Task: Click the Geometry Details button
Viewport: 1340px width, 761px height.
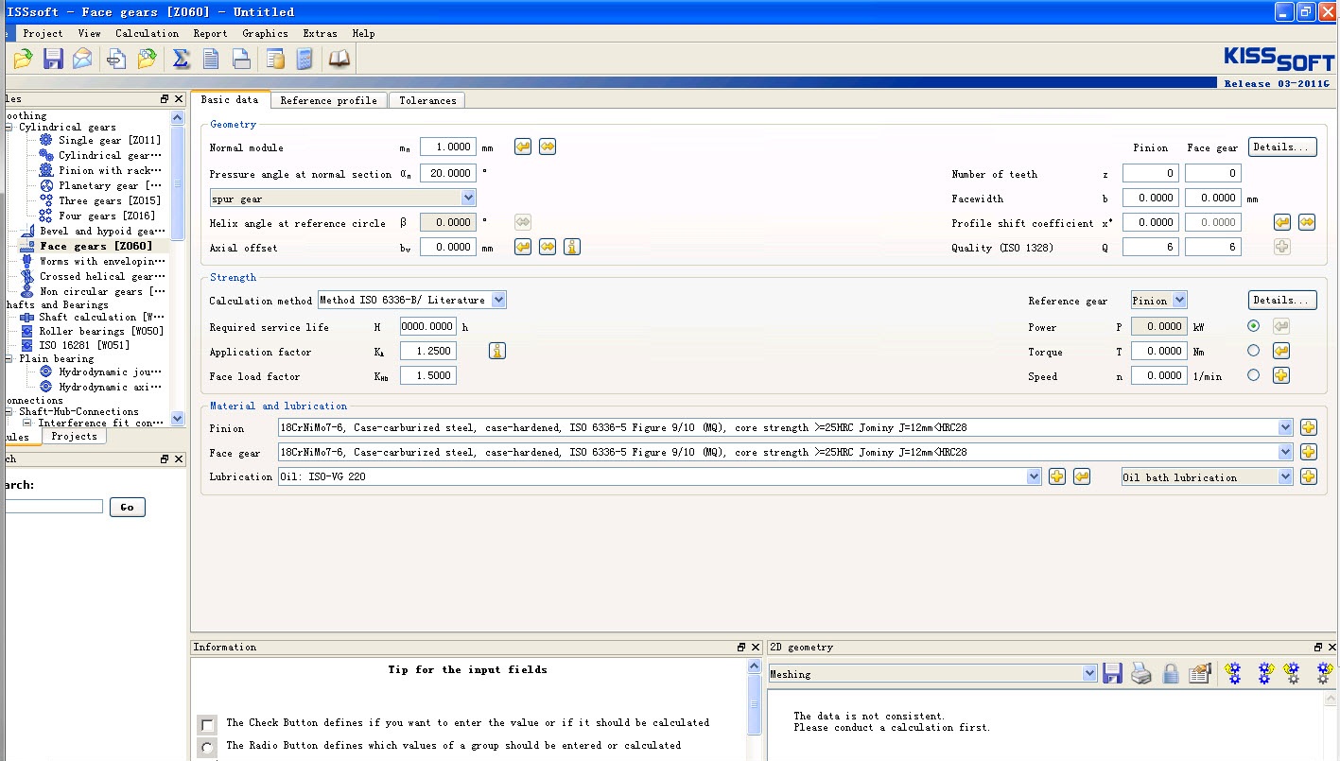Action: pyautogui.click(x=1282, y=147)
